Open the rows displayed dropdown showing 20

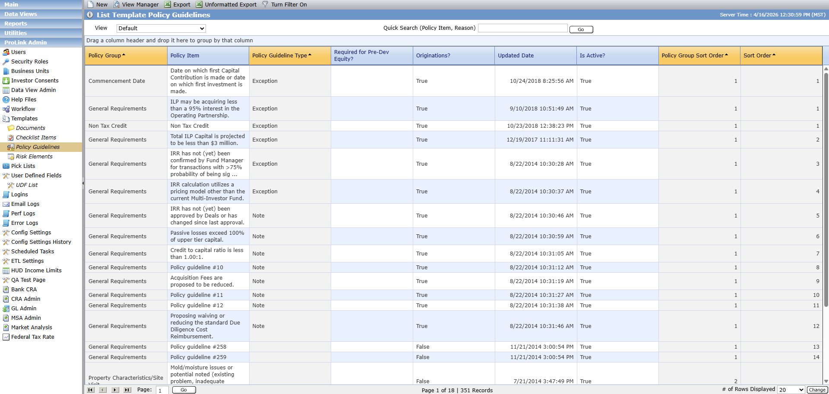tap(791, 390)
